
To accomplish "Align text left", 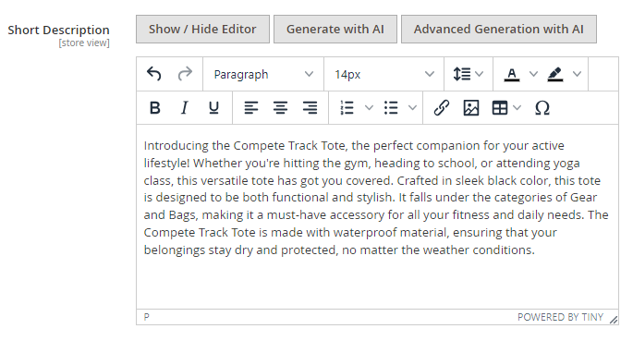I will (x=250, y=108).
